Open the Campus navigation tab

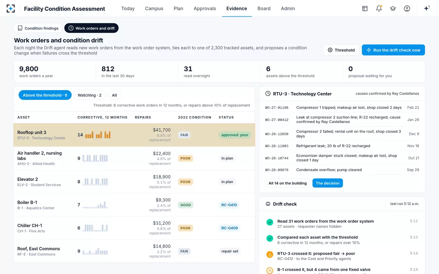(x=154, y=9)
